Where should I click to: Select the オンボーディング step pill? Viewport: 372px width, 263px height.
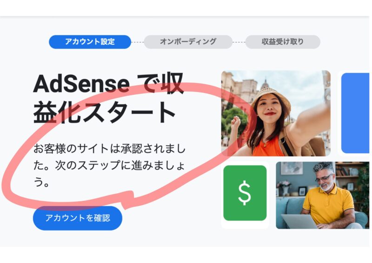188,42
